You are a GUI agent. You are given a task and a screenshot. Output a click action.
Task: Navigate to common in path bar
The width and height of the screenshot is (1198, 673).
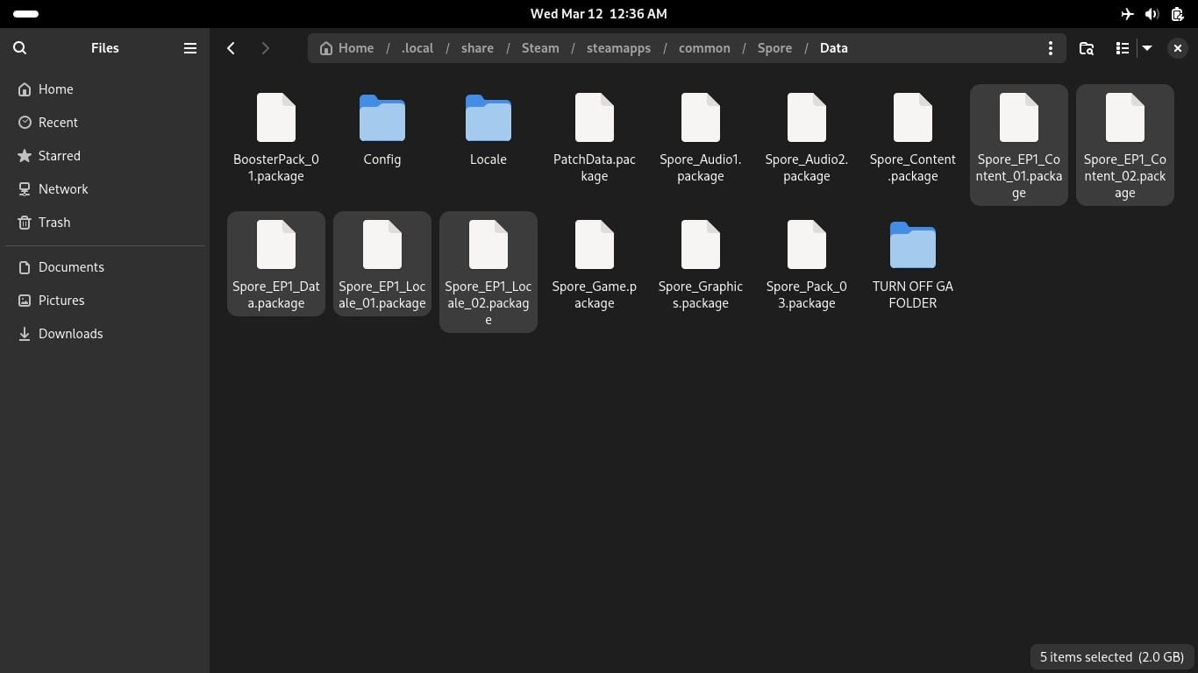[x=704, y=48]
